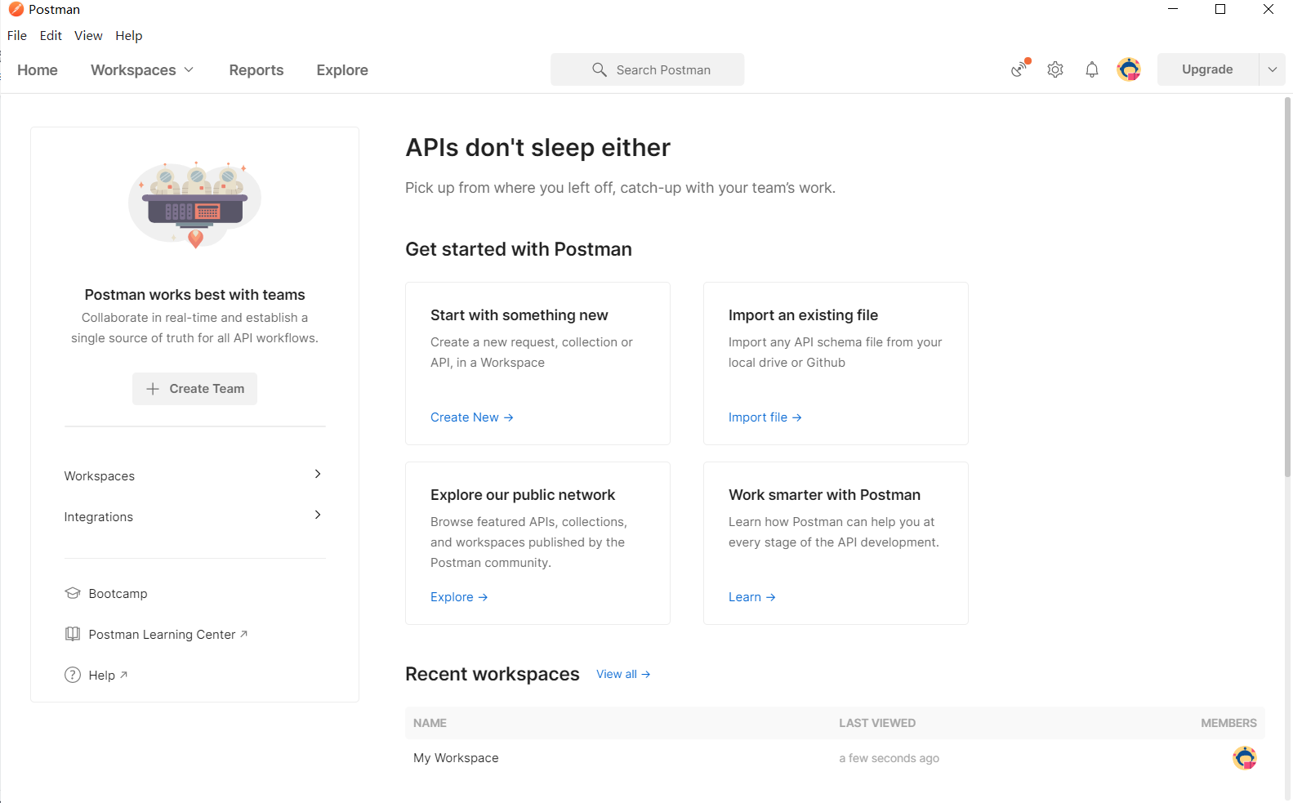
Task: Click the Upgrade button
Action: 1207,69
